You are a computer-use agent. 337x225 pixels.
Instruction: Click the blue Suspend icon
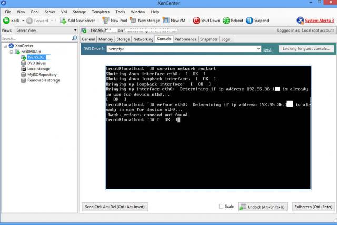(250, 21)
